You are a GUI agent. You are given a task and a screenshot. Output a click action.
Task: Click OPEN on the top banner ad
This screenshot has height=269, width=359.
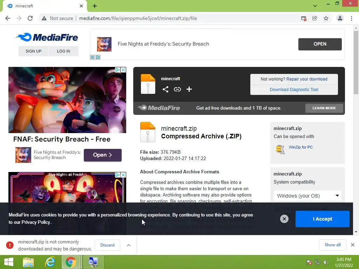[320, 44]
